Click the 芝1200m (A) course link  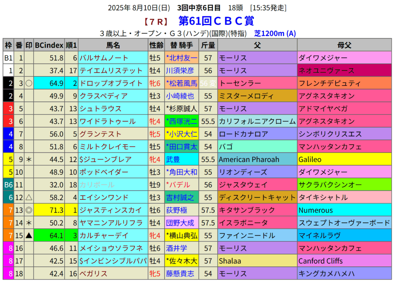(275, 33)
